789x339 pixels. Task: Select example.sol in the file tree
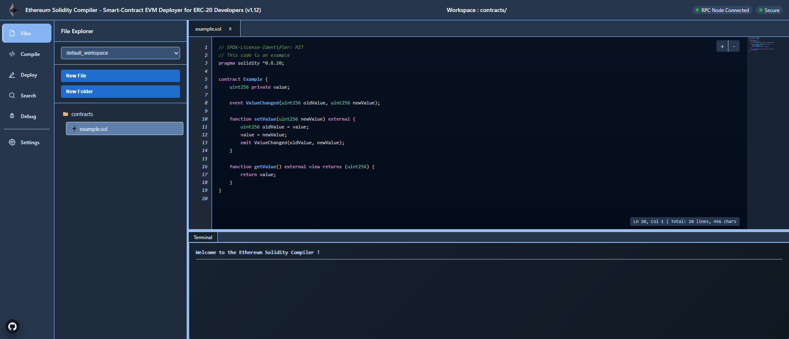(x=124, y=128)
